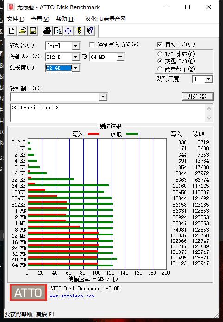Click the 128KB chart row label
This screenshot has width=223, height=322.
(19, 192)
